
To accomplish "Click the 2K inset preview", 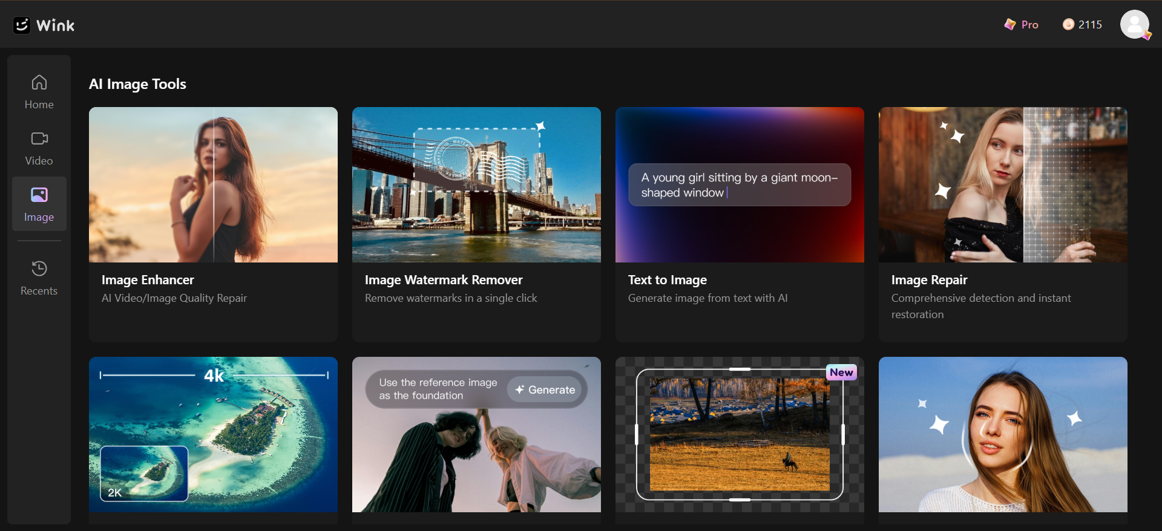I will coord(144,474).
